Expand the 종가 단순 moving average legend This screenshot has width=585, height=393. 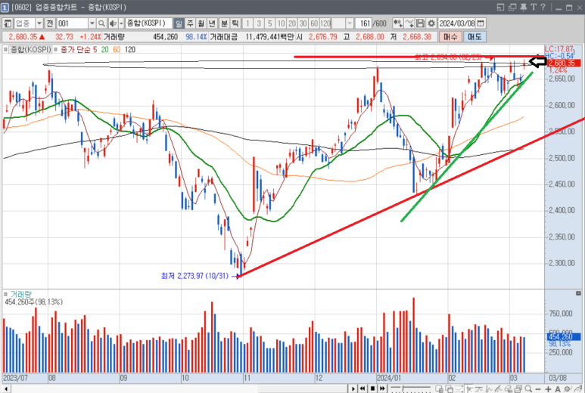[55, 49]
